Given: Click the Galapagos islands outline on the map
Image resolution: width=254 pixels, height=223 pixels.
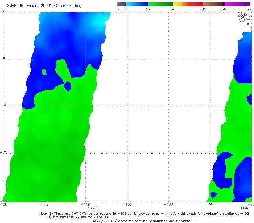Looking at the screenshot, I should (x=244, y=18).
